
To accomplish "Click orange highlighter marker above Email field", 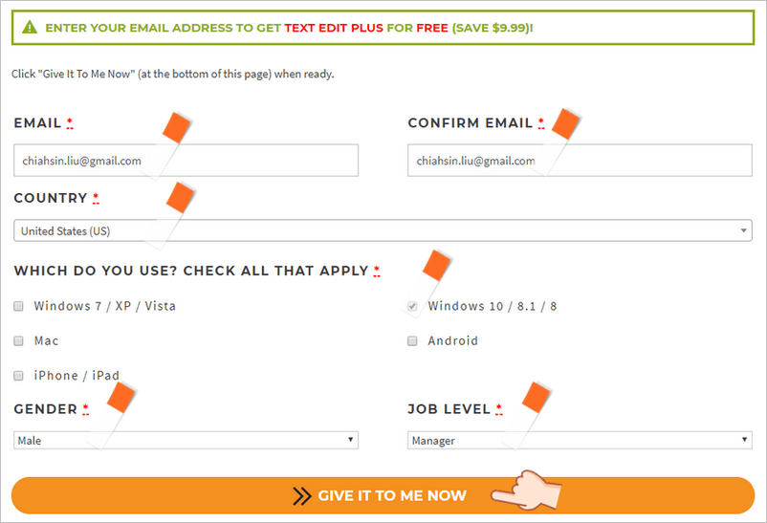I will tap(177, 128).
